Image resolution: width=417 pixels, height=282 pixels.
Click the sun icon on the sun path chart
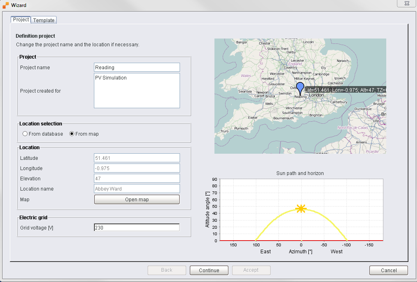click(x=301, y=209)
